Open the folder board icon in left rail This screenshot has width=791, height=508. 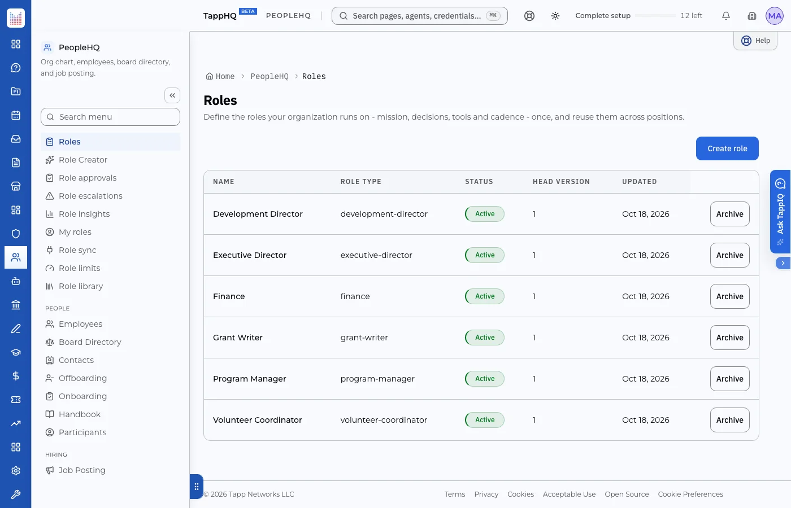tap(16, 91)
